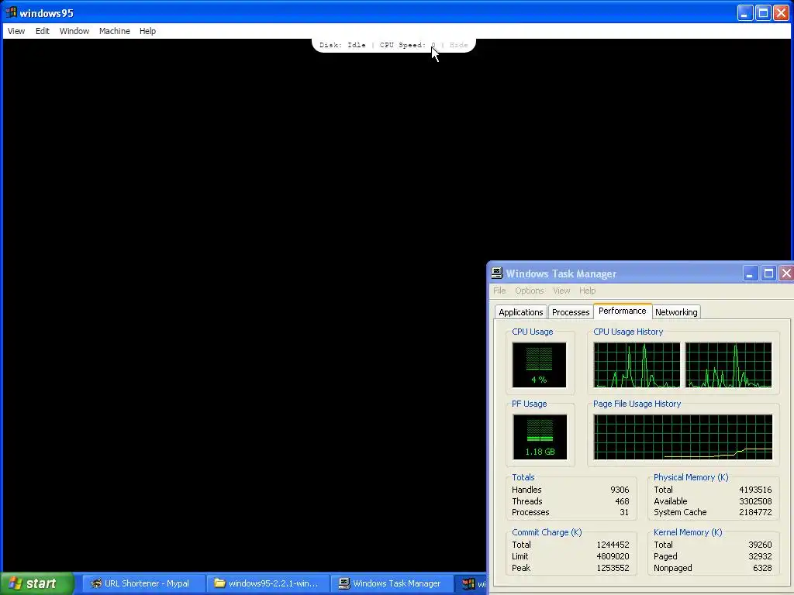The width and height of the screenshot is (794, 595).
Task: Select the Performance tab
Action: (x=623, y=311)
